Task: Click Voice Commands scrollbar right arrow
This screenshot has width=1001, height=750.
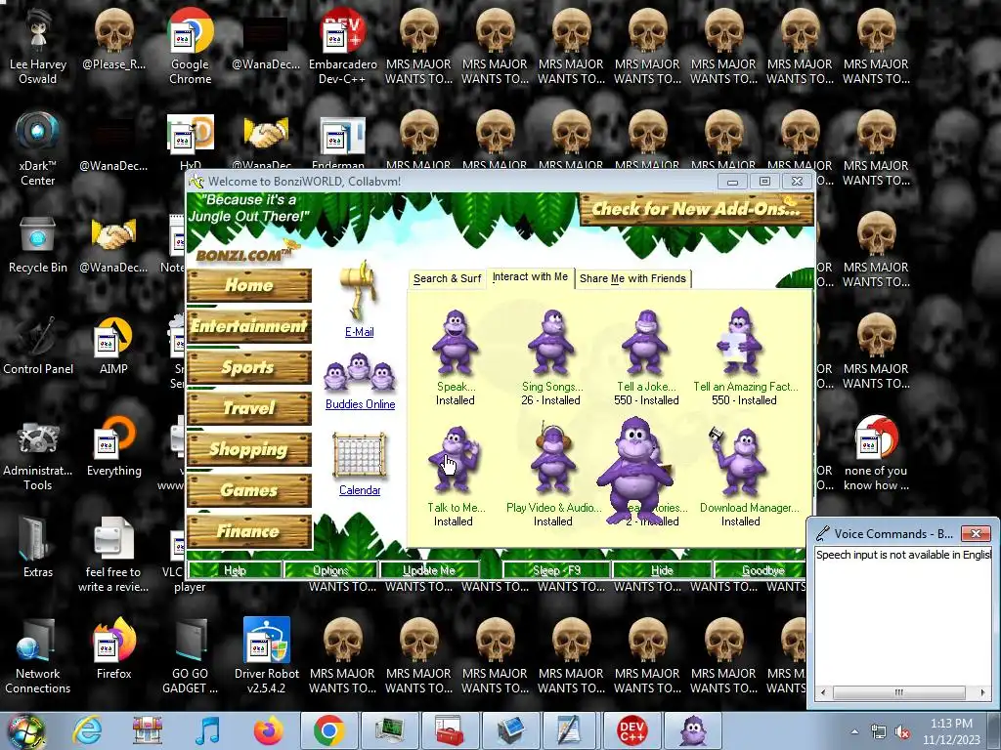Action: coord(982,692)
